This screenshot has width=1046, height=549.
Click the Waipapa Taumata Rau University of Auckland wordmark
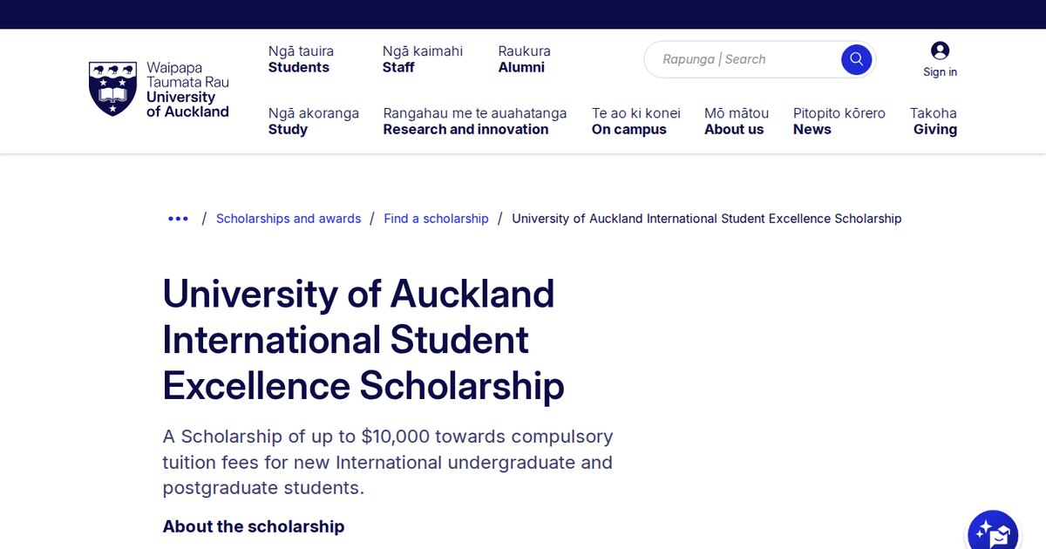tap(187, 89)
